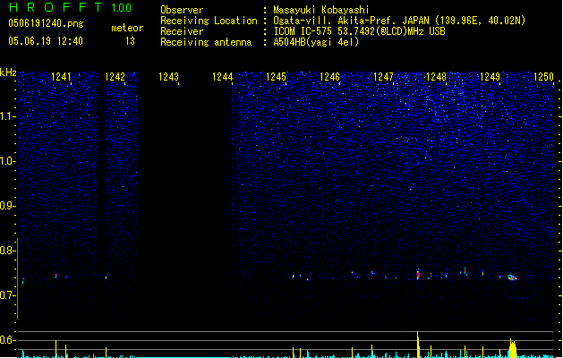Click frequency axis label 0.6
This screenshot has height=358, width=563.
[7, 340]
